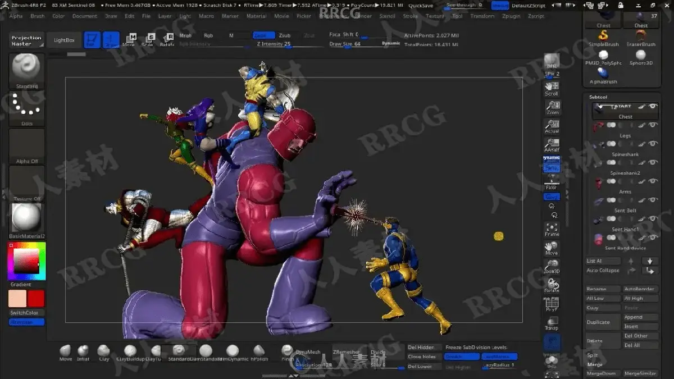
Task: Pick the Move brush in bottom shelf
Action: pyautogui.click(x=66, y=353)
